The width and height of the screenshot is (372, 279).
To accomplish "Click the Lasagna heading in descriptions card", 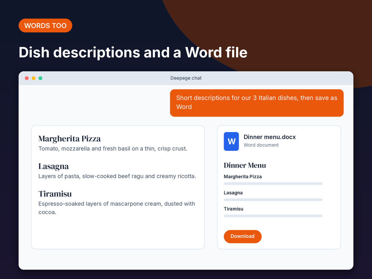I will tap(54, 166).
